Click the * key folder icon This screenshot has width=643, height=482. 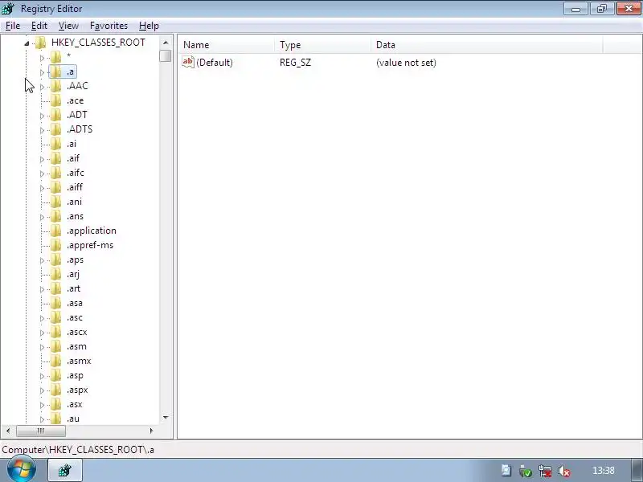point(55,57)
